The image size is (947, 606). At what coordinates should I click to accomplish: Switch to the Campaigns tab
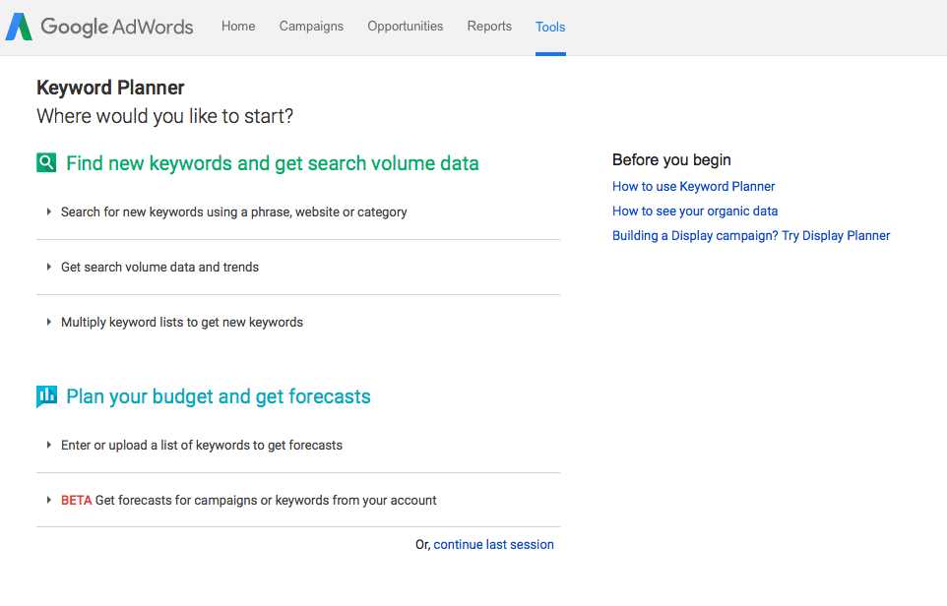click(311, 27)
